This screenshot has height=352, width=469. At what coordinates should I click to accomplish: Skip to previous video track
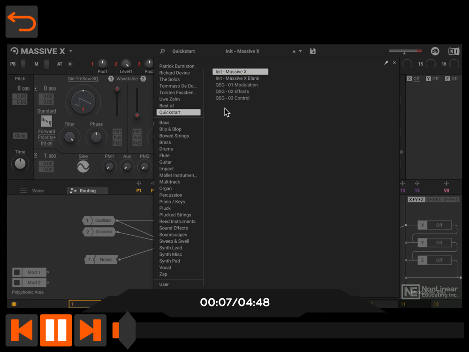pos(22,330)
